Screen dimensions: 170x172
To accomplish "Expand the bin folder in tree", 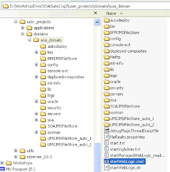I will point(37,52).
